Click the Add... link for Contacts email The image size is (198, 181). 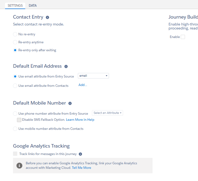pyautogui.click(x=83, y=85)
